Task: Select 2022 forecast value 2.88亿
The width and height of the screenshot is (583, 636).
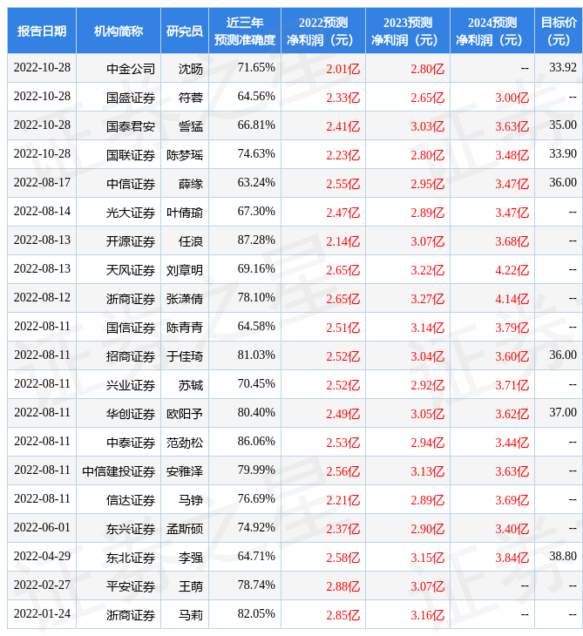Action: tap(343, 587)
